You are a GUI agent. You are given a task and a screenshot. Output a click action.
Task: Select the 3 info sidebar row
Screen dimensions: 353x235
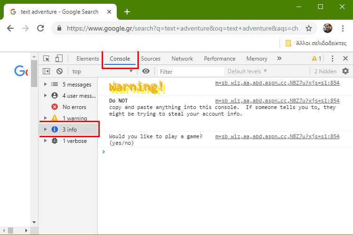coord(68,129)
